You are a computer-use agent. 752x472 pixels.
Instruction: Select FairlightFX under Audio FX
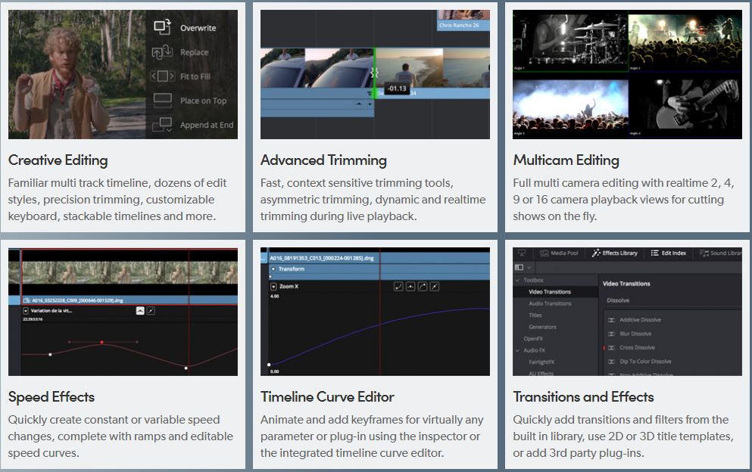coord(541,362)
